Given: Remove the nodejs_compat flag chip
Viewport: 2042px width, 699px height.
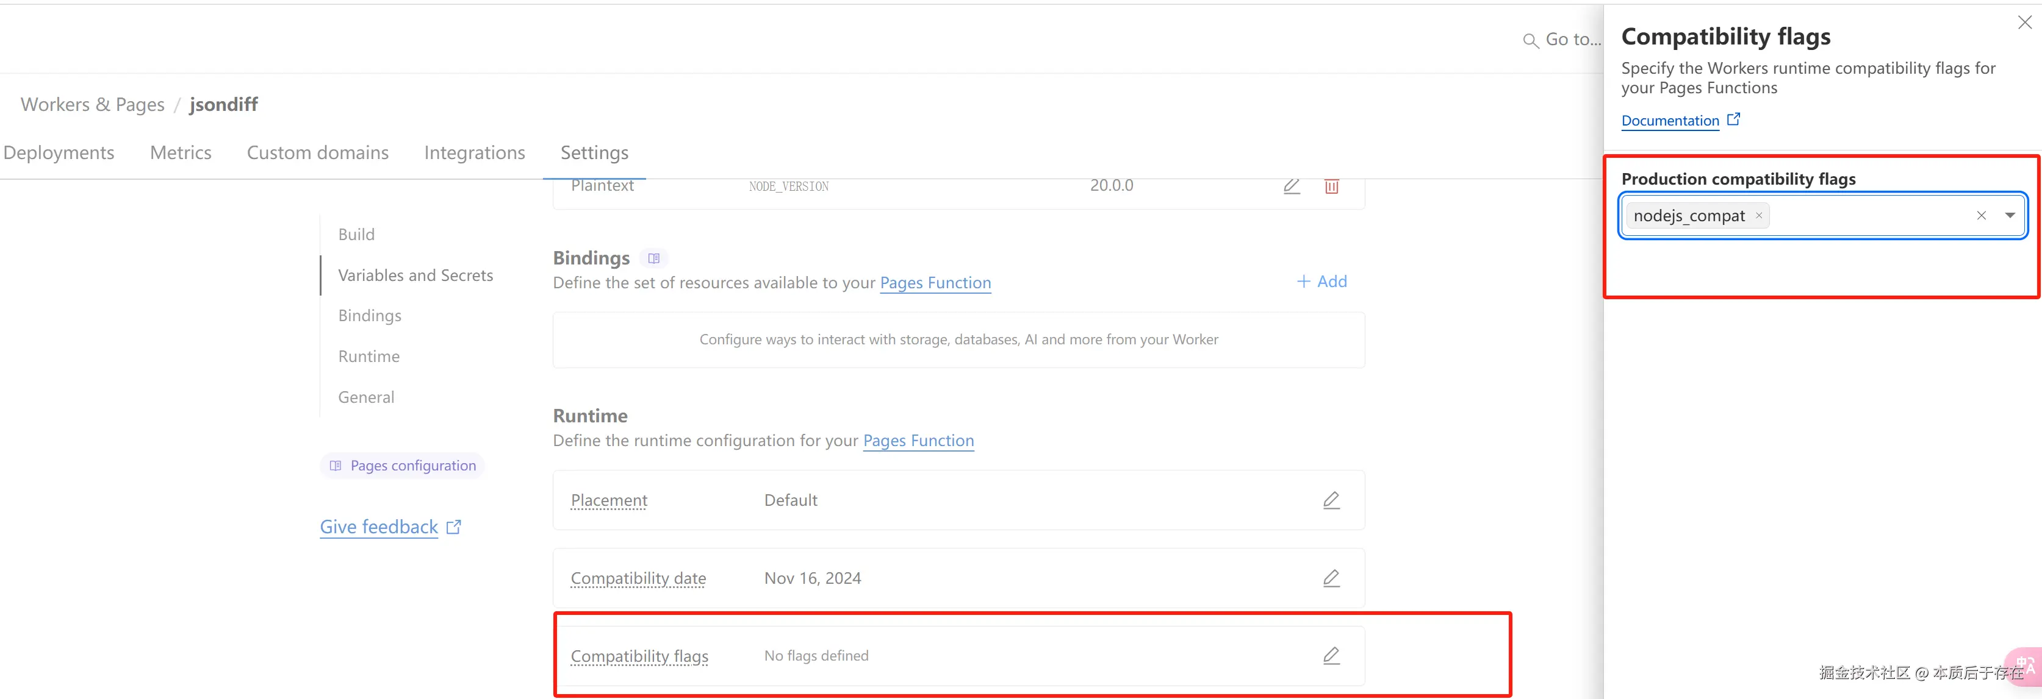Looking at the screenshot, I should click(1758, 215).
